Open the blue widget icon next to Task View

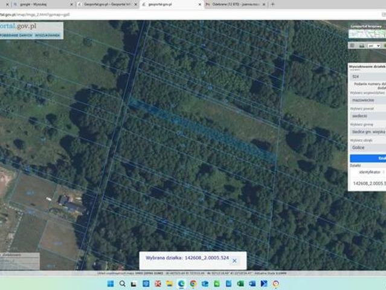(146, 283)
